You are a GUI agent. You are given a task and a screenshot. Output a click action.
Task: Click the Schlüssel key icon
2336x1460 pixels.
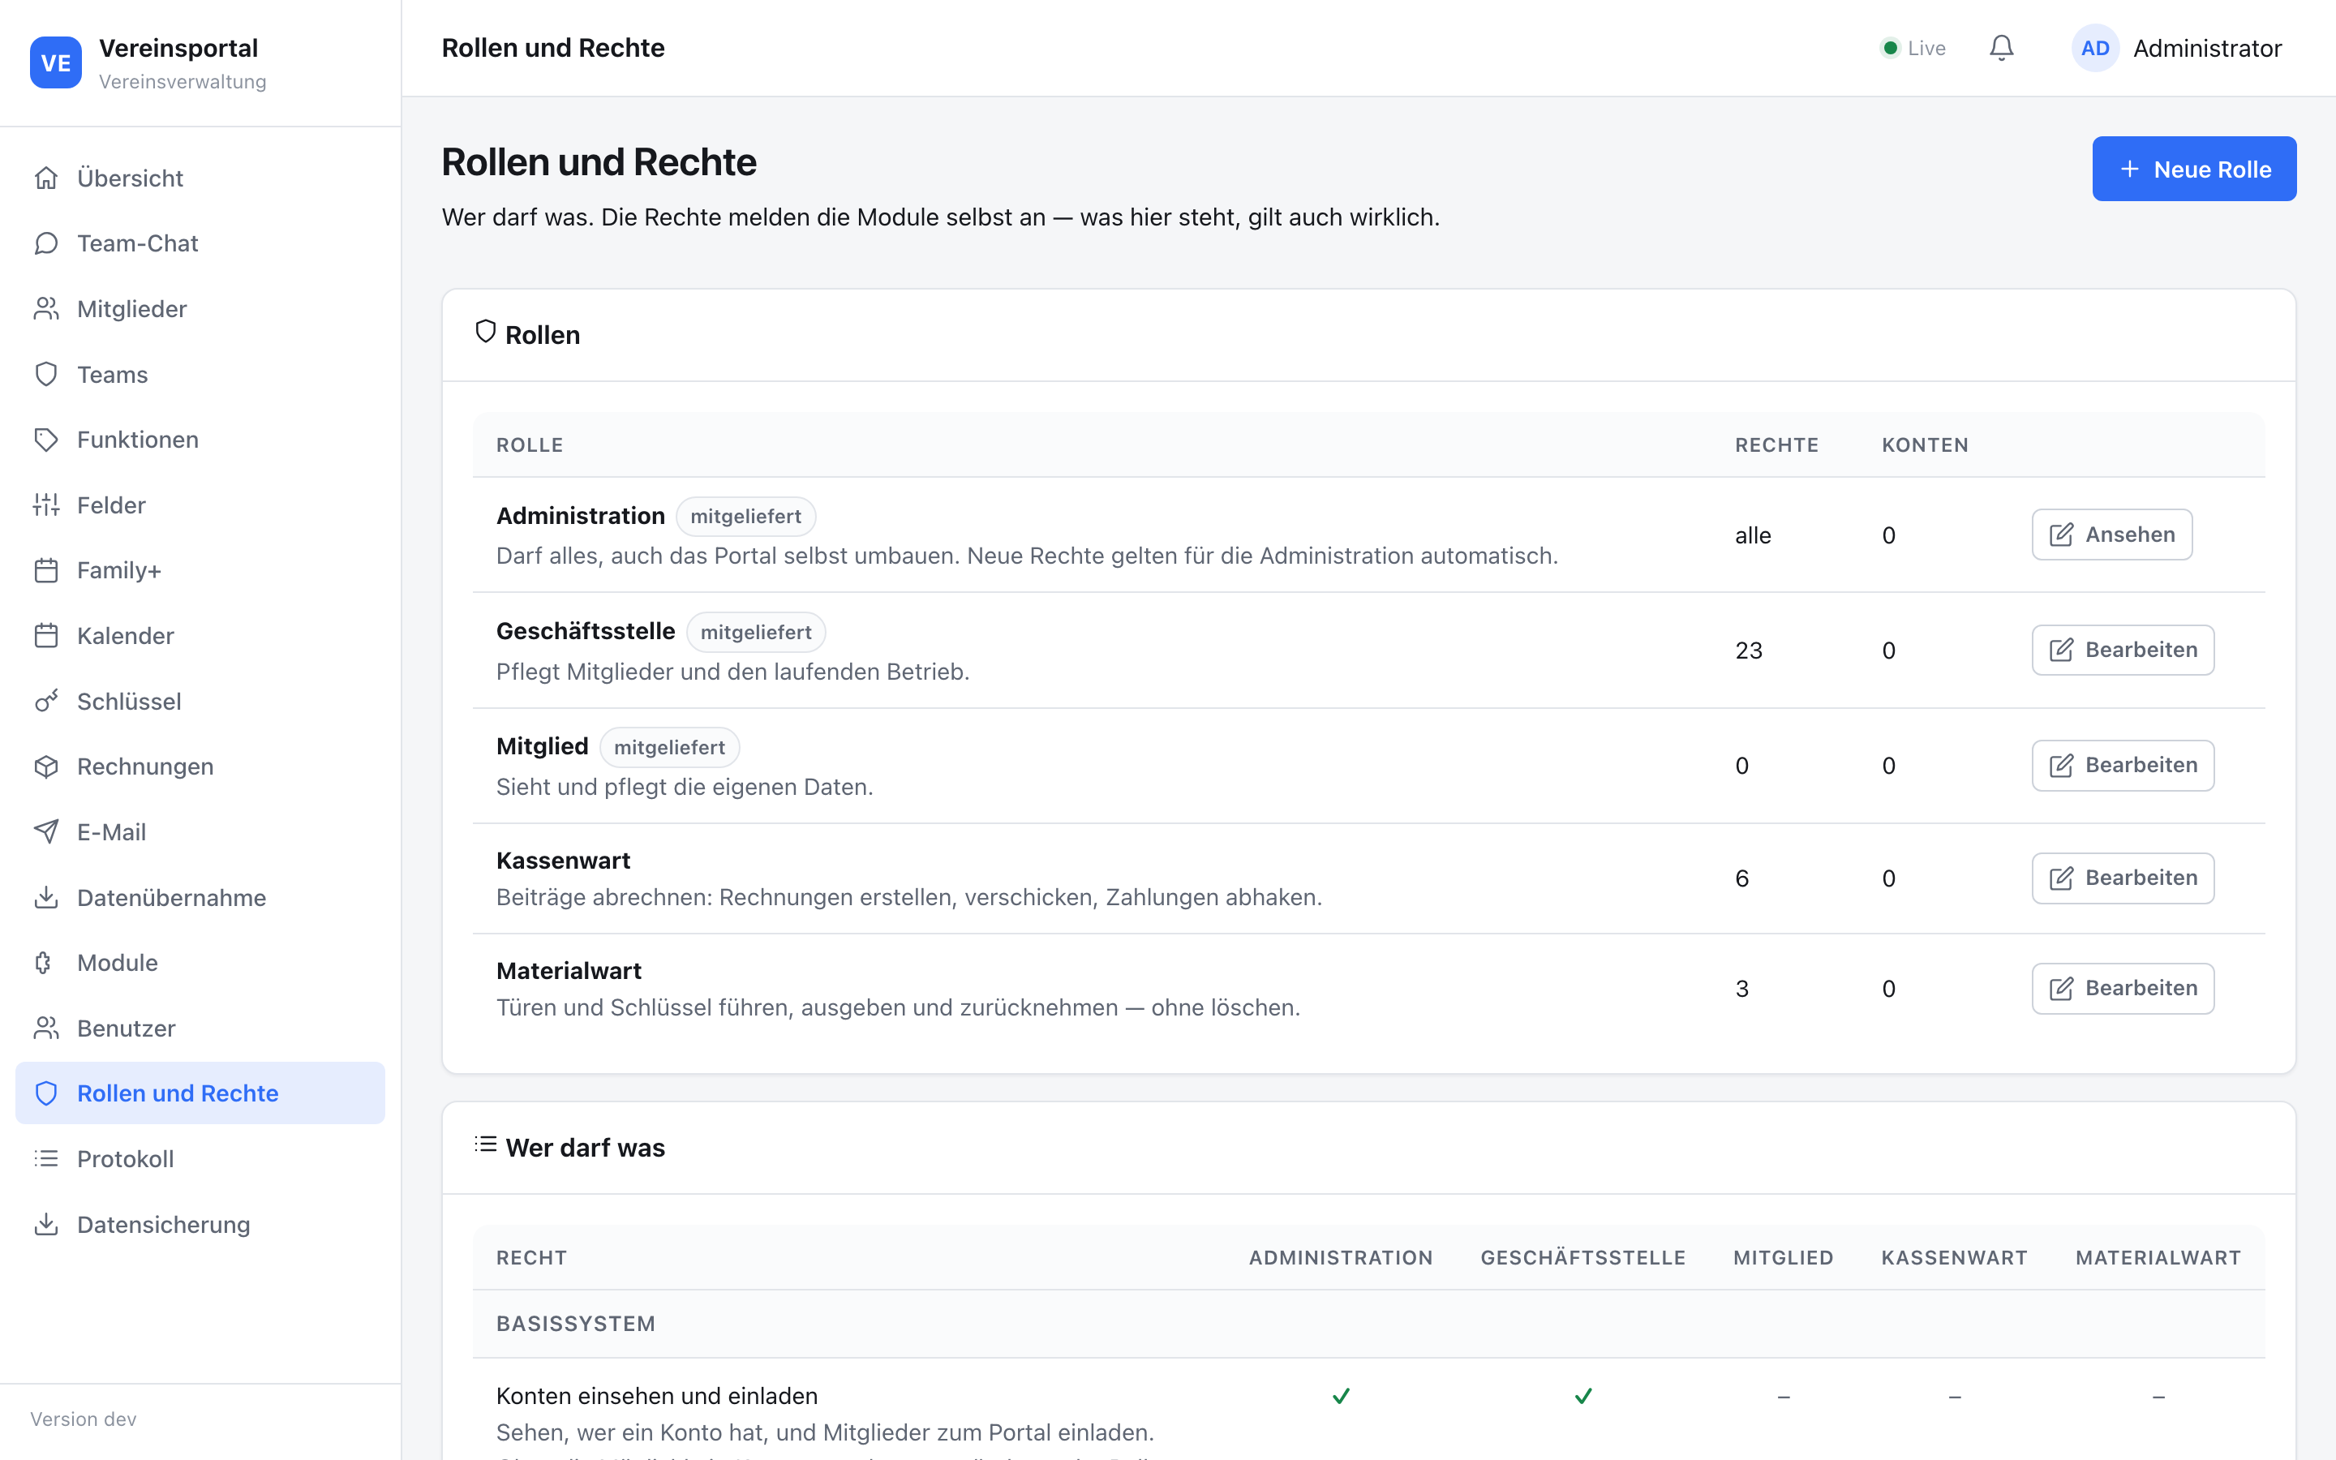pos(46,701)
